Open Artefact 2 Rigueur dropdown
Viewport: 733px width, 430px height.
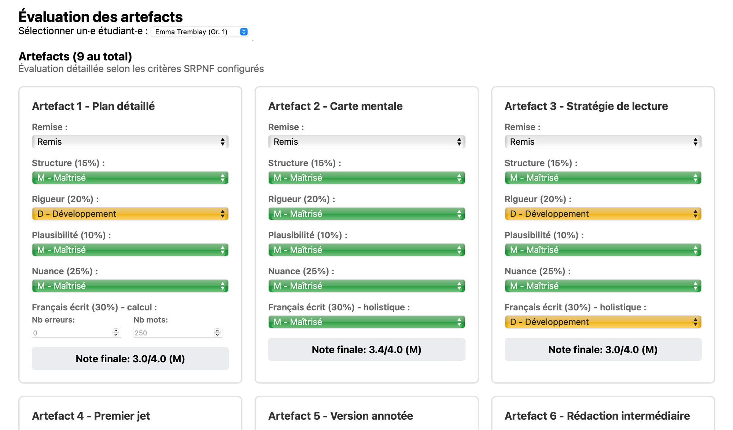coord(366,214)
